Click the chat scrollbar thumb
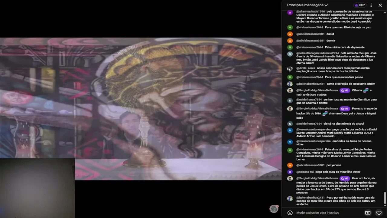The width and height of the screenshot is (387, 218). point(385,198)
